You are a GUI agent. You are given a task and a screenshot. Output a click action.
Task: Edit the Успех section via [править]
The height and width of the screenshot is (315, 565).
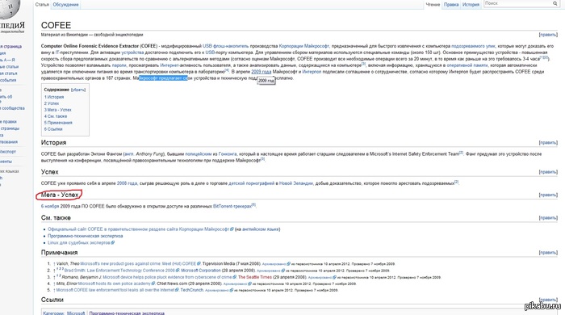[x=548, y=172]
